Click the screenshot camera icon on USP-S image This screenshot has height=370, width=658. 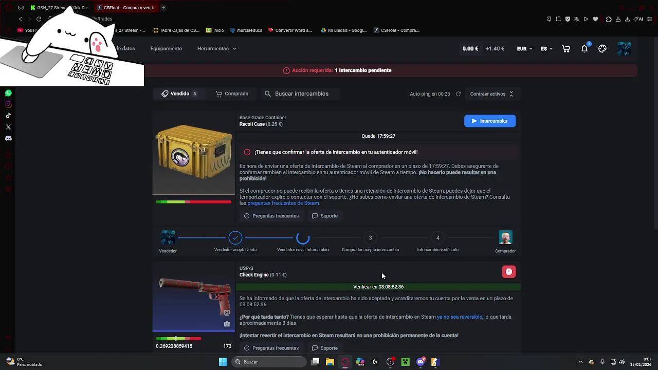(227, 324)
